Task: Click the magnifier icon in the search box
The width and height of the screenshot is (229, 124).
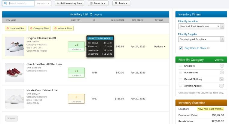Action: pos(6,3)
